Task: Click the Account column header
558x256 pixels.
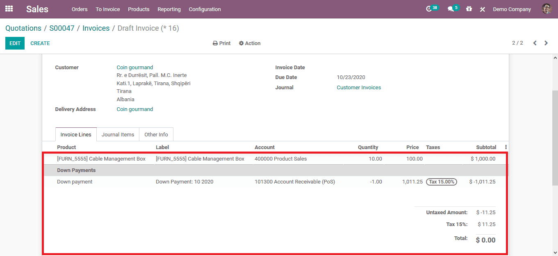Action: (x=264, y=147)
